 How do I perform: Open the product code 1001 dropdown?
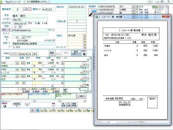coord(17,63)
